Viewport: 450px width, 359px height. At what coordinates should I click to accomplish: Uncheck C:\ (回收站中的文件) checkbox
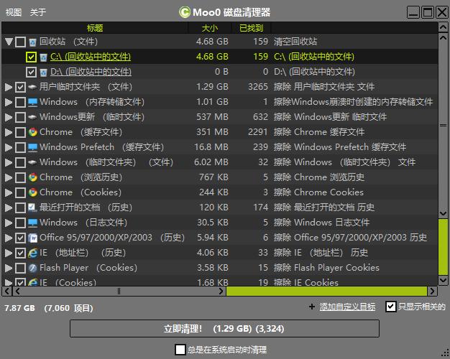click(x=31, y=57)
